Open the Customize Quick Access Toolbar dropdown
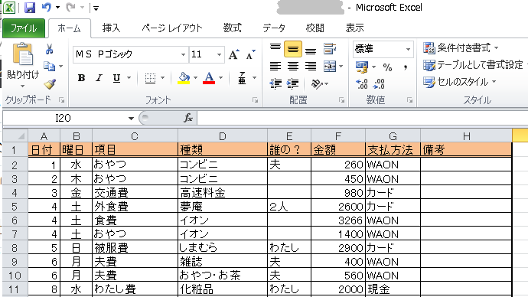Viewport: 528px width, 297px height. 96,8
